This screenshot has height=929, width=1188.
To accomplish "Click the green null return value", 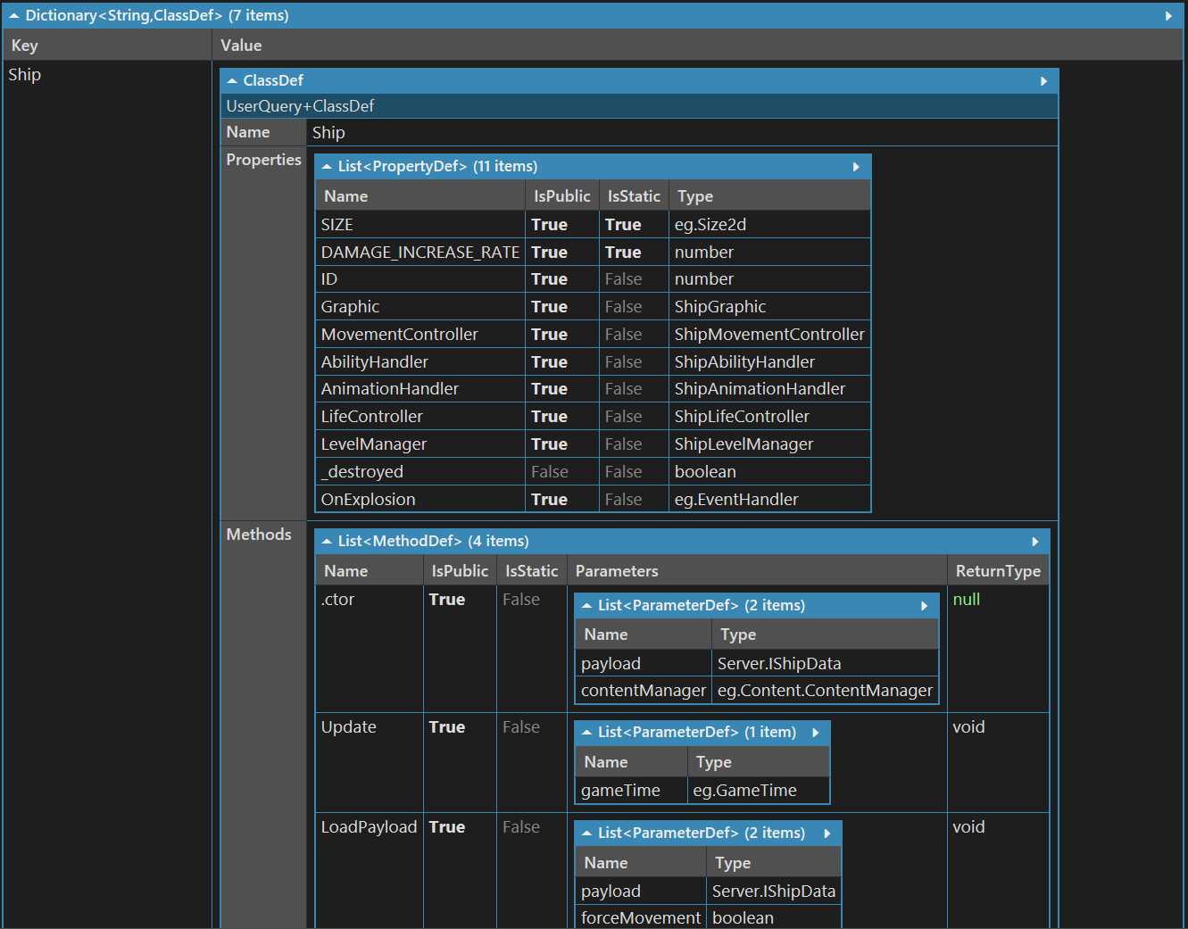I will coord(966,600).
